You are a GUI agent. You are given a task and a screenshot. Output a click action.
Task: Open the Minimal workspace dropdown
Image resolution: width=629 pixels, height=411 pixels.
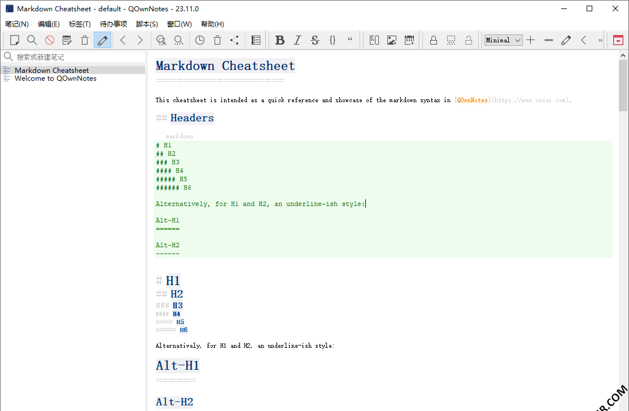(504, 40)
